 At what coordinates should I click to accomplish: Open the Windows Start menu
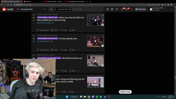67,97
